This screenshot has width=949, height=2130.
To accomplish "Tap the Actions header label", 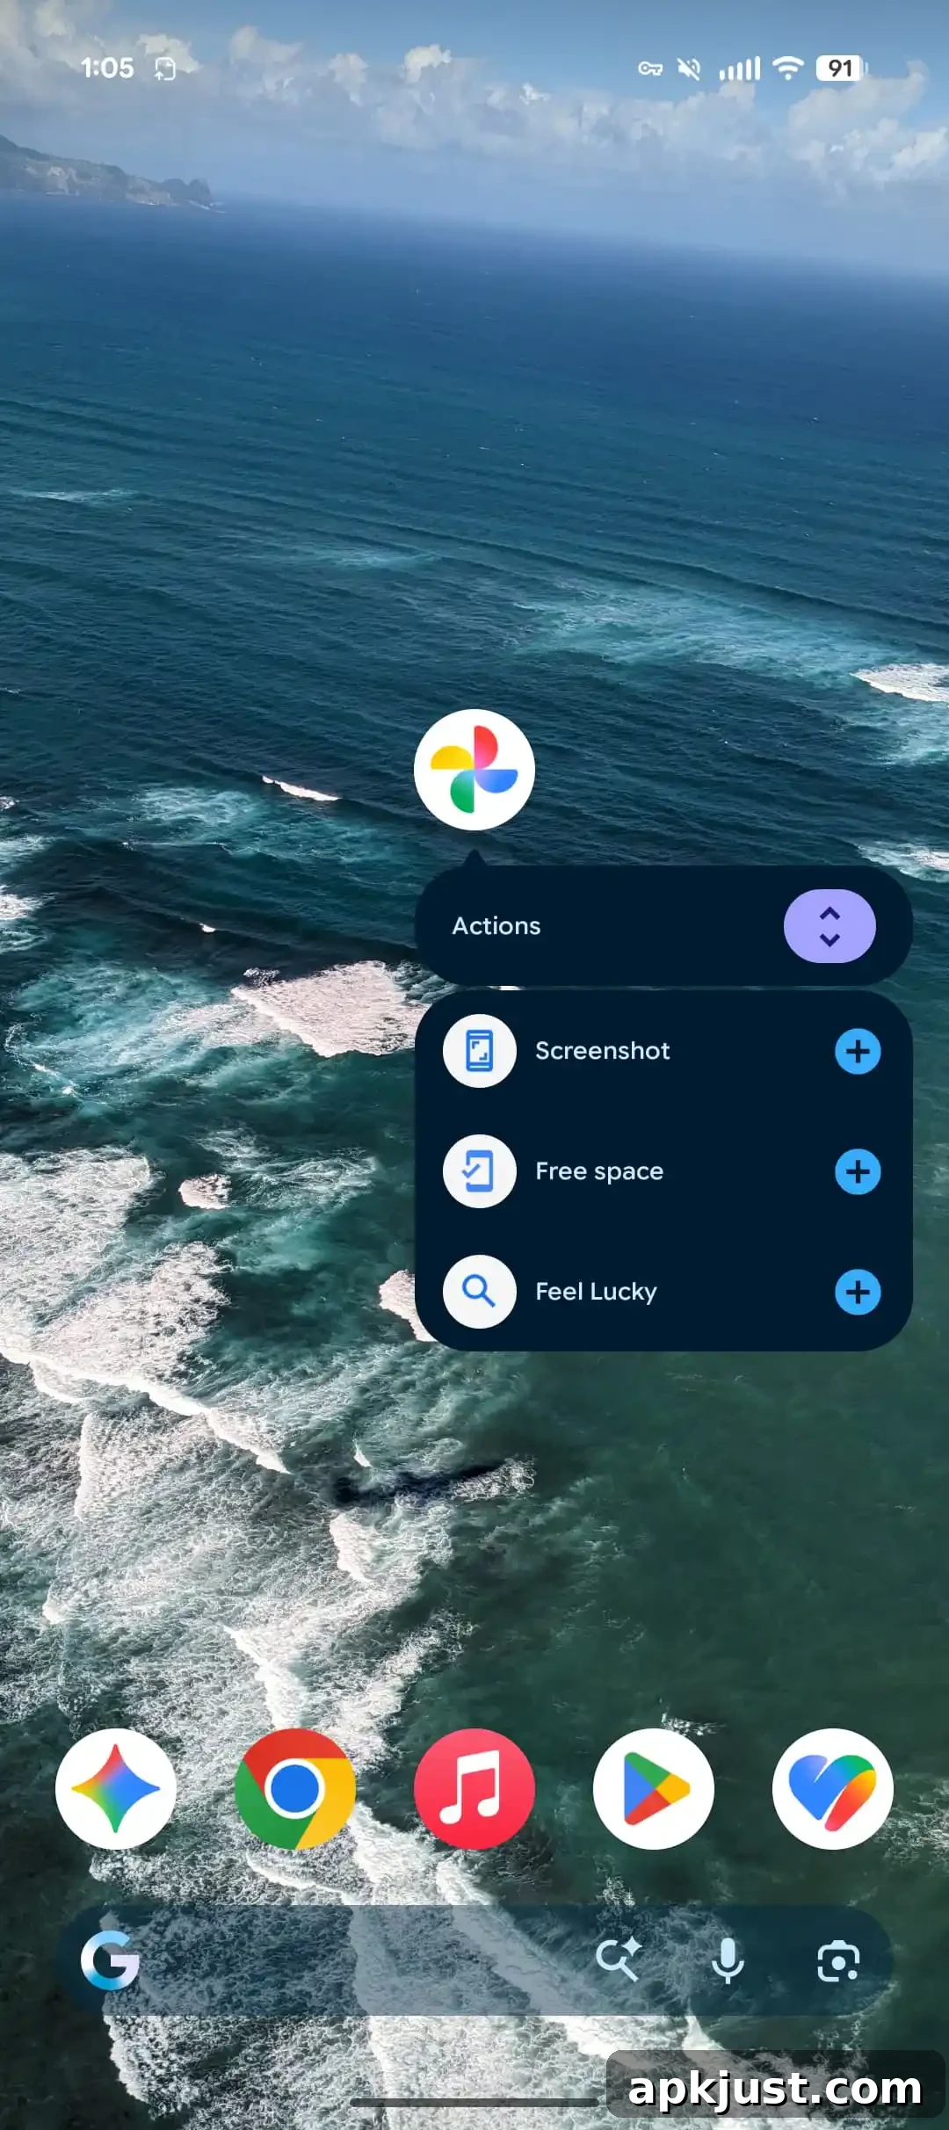I will click(x=496, y=926).
